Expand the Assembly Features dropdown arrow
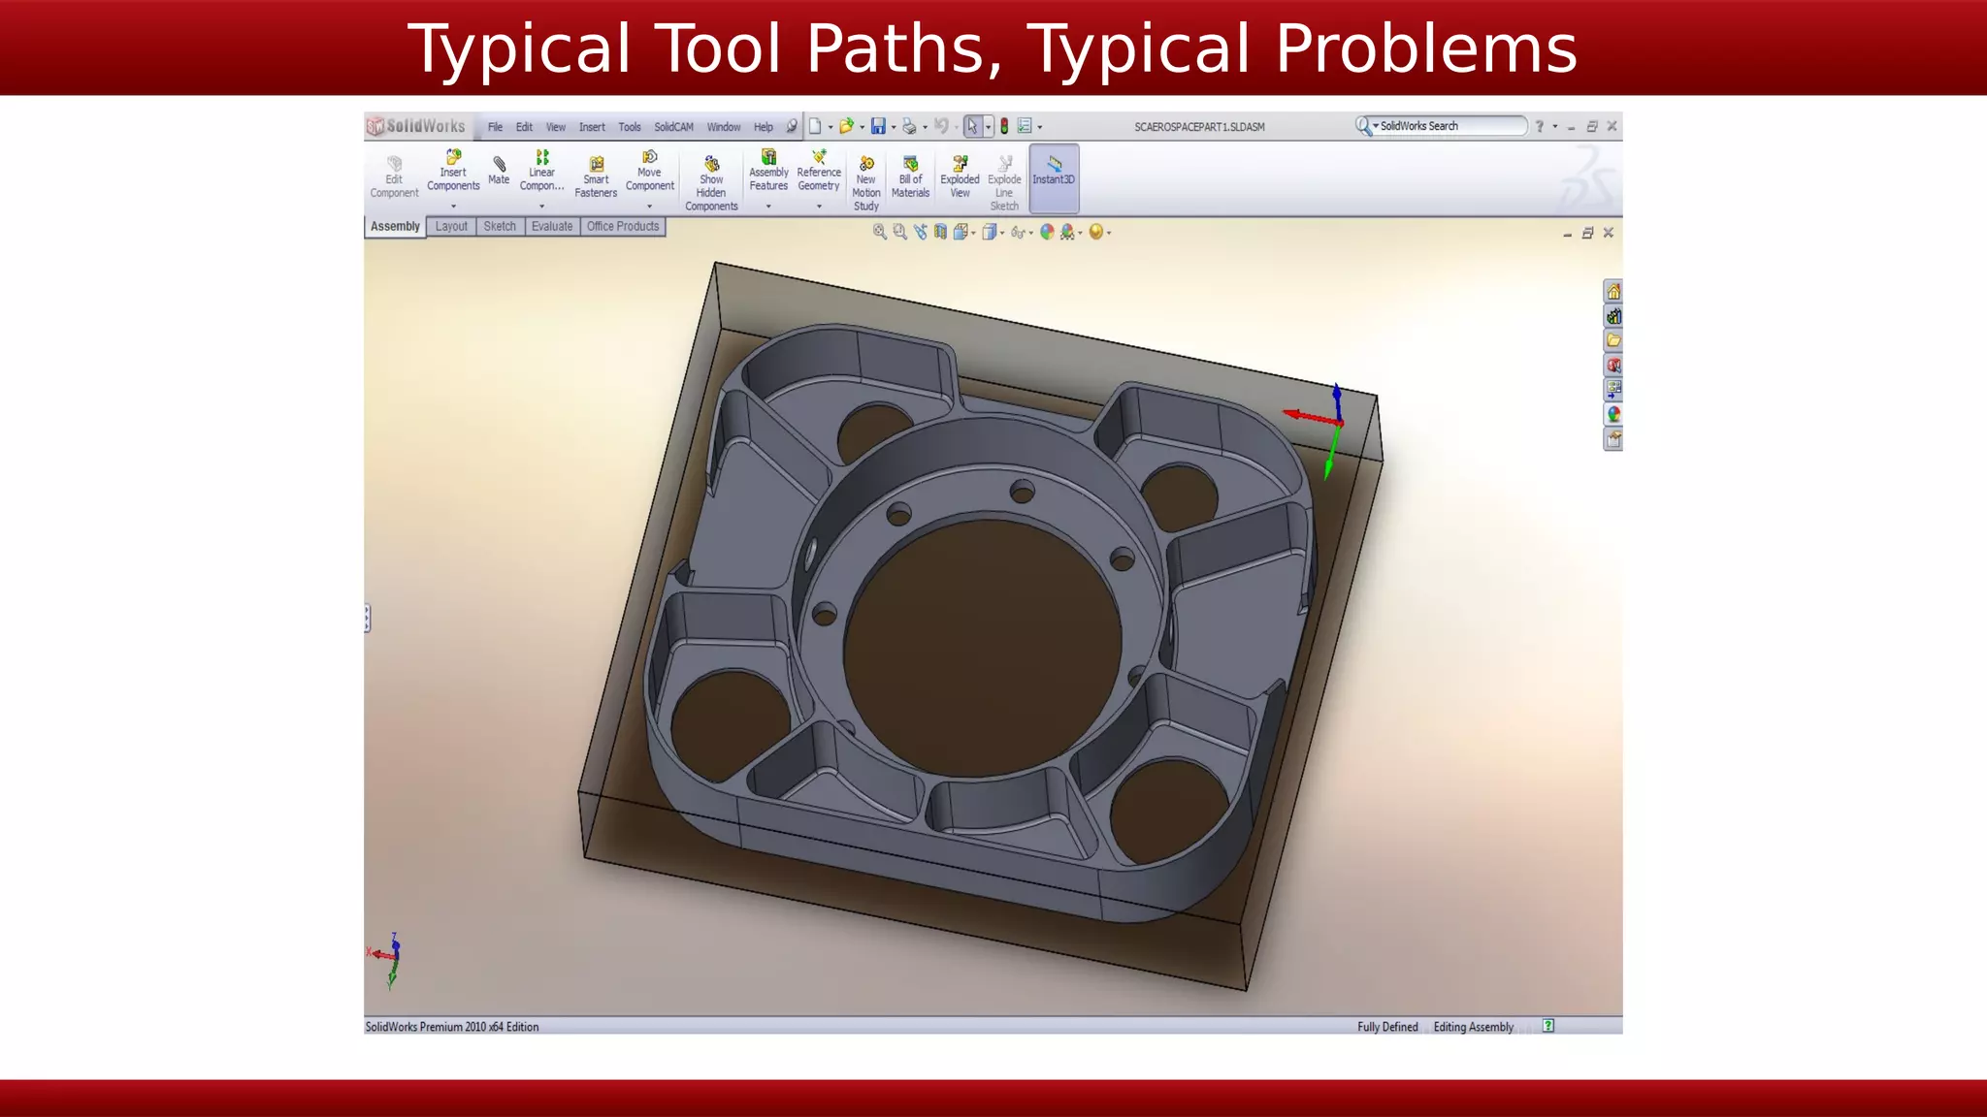 (x=768, y=207)
